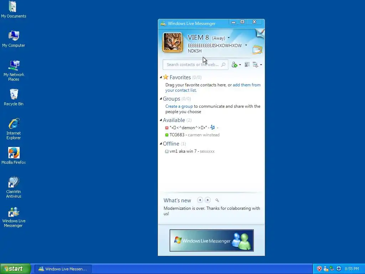
Task: Open the email inbox icon
Action: coord(257,49)
